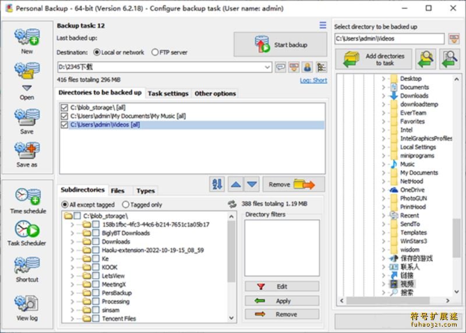Click the Music note icon in tree

point(394,164)
